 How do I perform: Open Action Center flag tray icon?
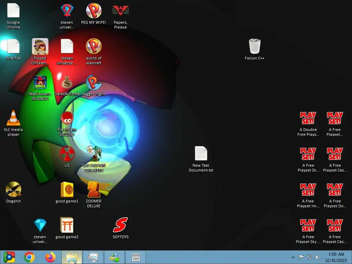301,257
